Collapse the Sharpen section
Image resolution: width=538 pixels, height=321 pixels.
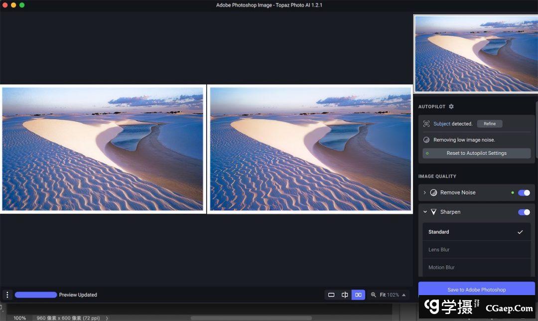(x=425, y=212)
